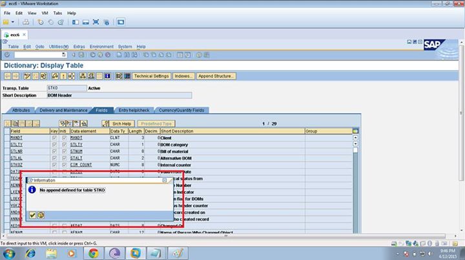Image resolution: width=465 pixels, height=260 pixels.
Task: Confirm the Information dialog with the green checkmark
Action: [x=33, y=215]
